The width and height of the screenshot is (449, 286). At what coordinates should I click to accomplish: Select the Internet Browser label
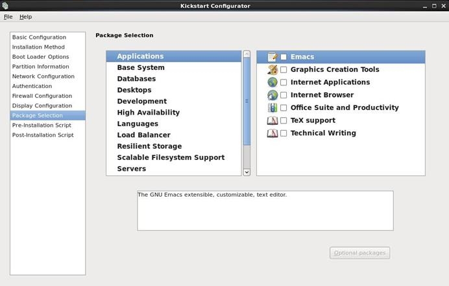(322, 95)
